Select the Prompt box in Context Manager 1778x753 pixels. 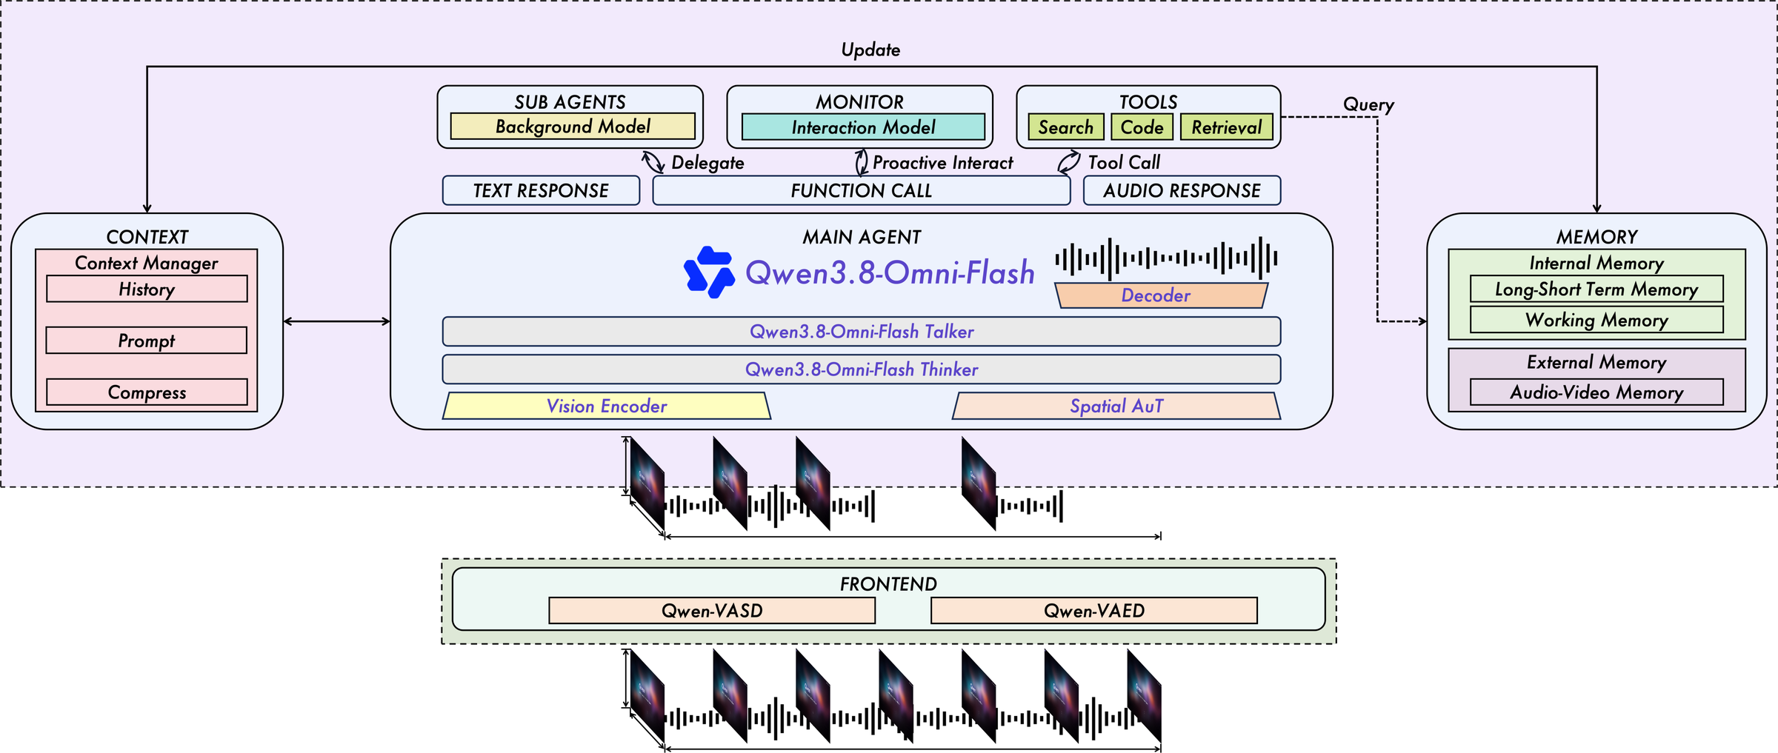click(147, 341)
